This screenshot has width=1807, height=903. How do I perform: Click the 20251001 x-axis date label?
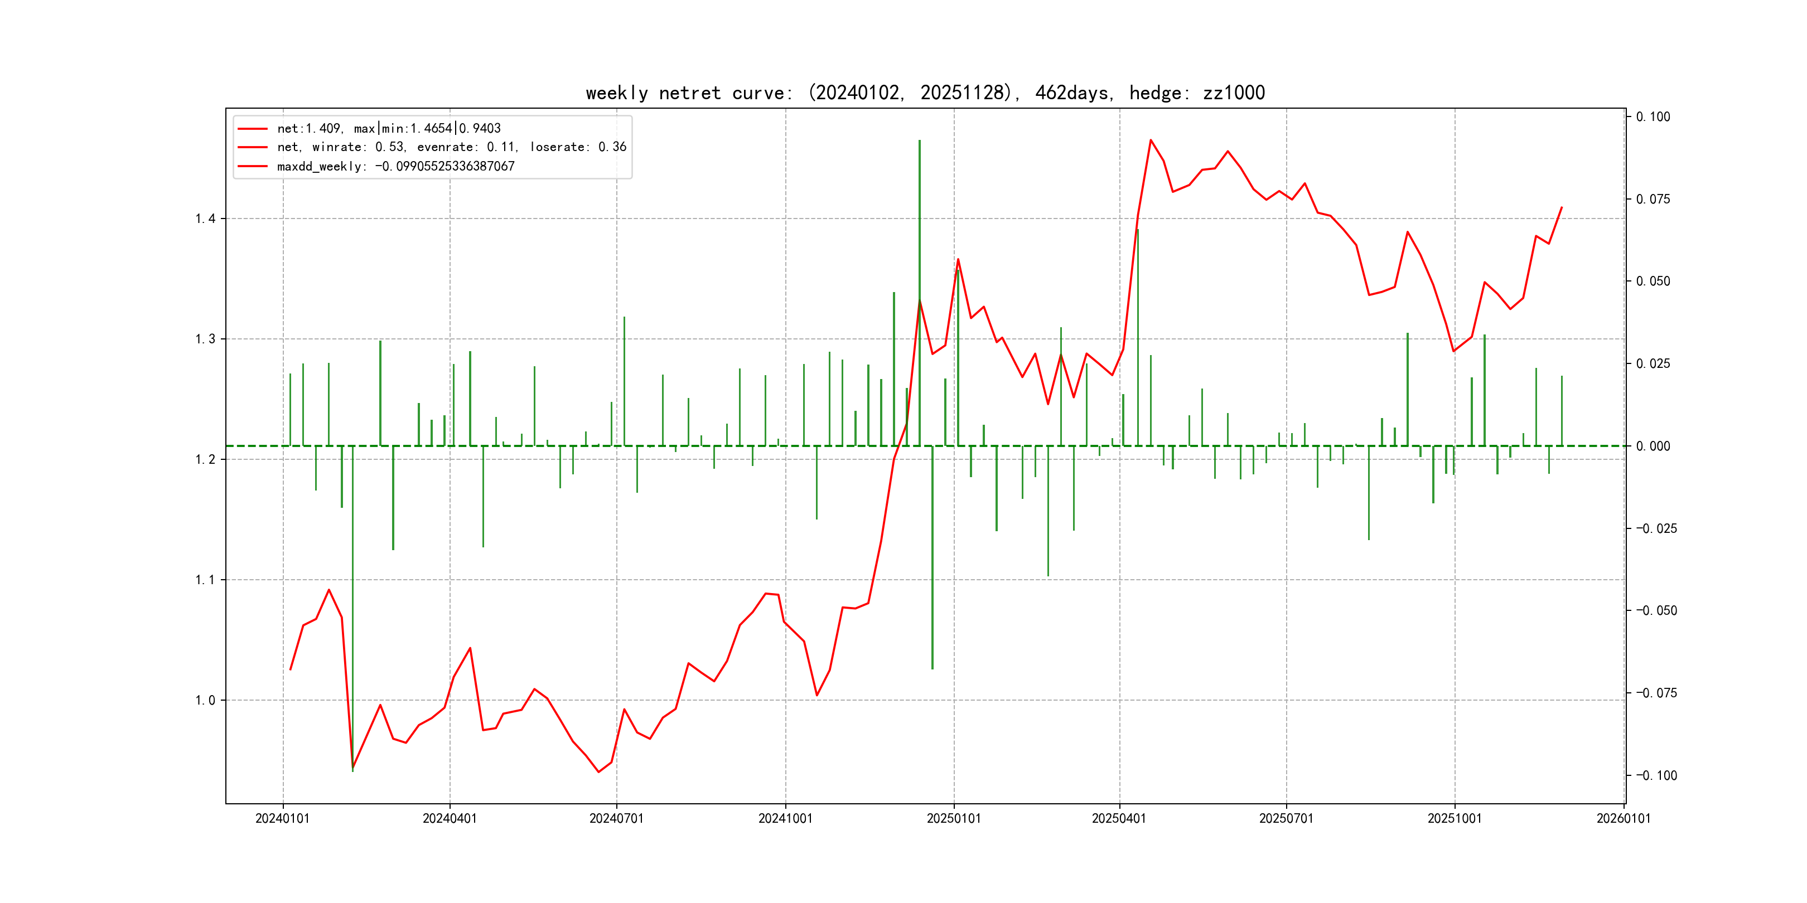coord(1454,818)
